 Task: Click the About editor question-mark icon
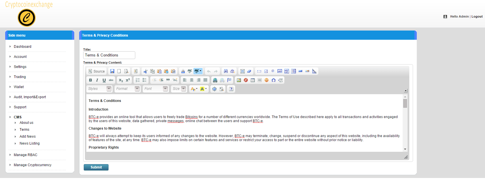[x=231, y=89]
